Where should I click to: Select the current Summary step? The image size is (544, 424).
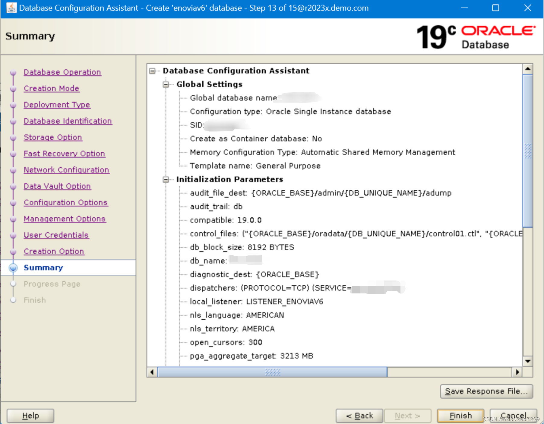43,267
